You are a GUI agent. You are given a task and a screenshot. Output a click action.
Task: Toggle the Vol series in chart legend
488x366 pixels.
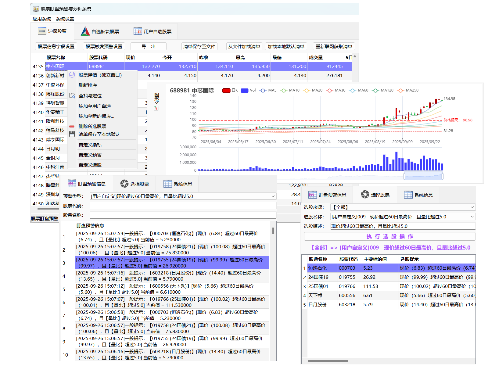tap(245, 91)
